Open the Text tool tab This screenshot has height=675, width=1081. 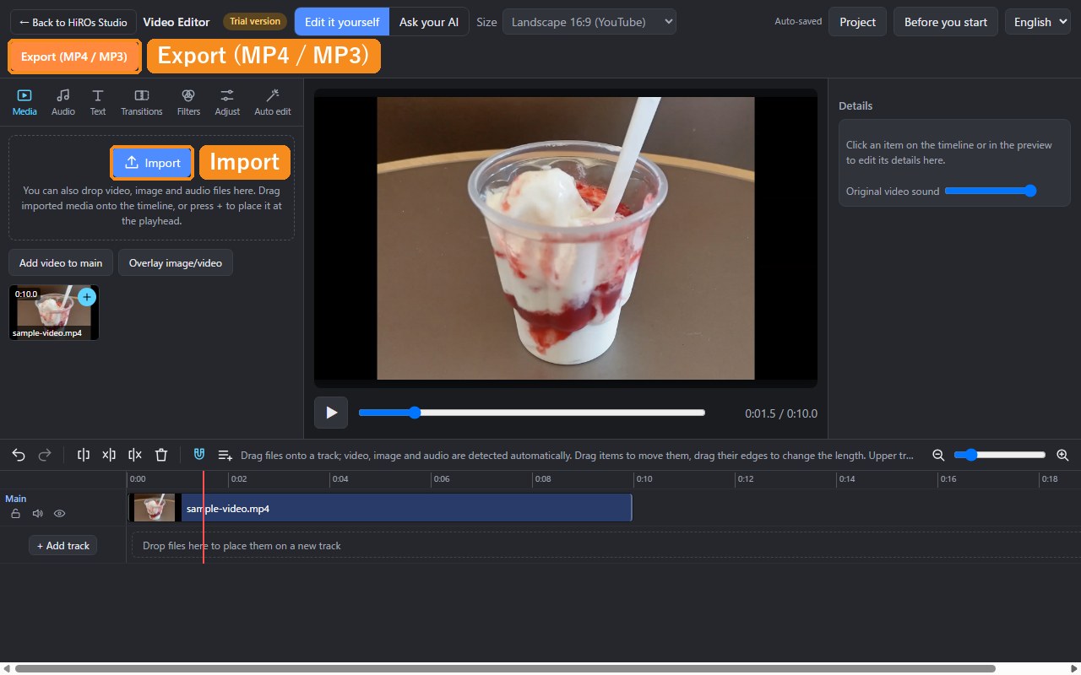click(98, 102)
